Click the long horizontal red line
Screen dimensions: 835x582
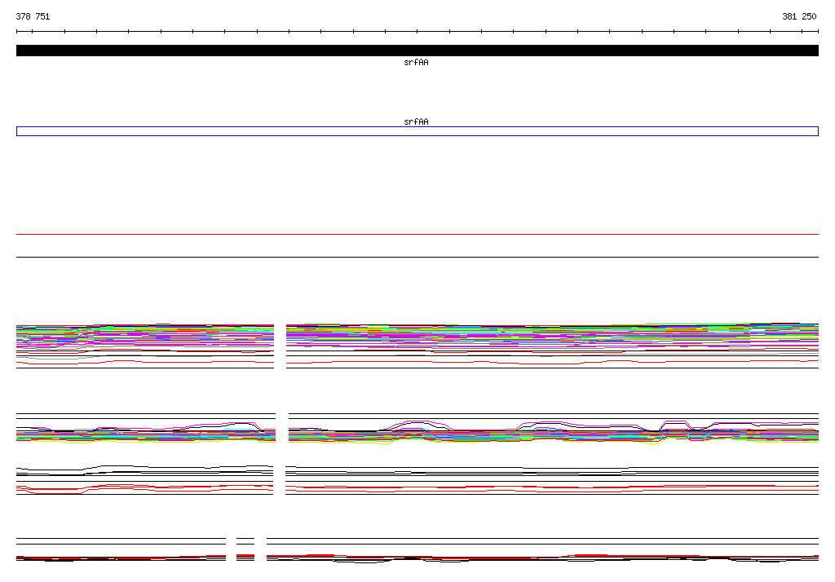(417, 234)
